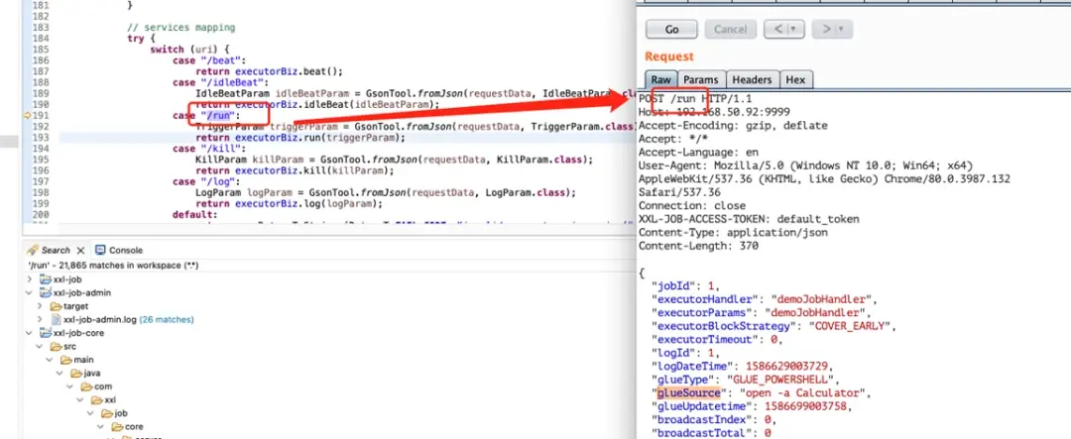
Task: Click the main folder icon
Action: click(66, 359)
